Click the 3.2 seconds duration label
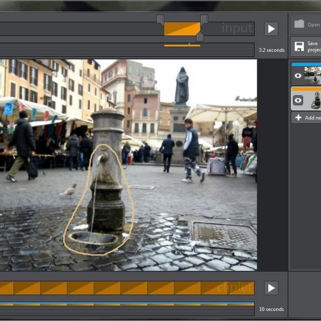The width and height of the screenshot is (321, 321). click(x=271, y=50)
